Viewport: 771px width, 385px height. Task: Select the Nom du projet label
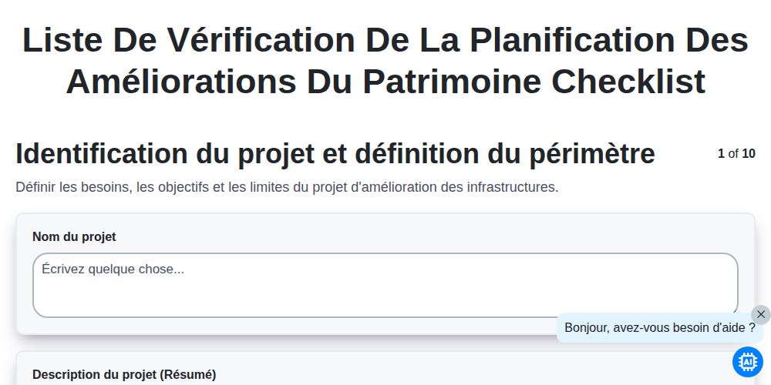click(74, 236)
